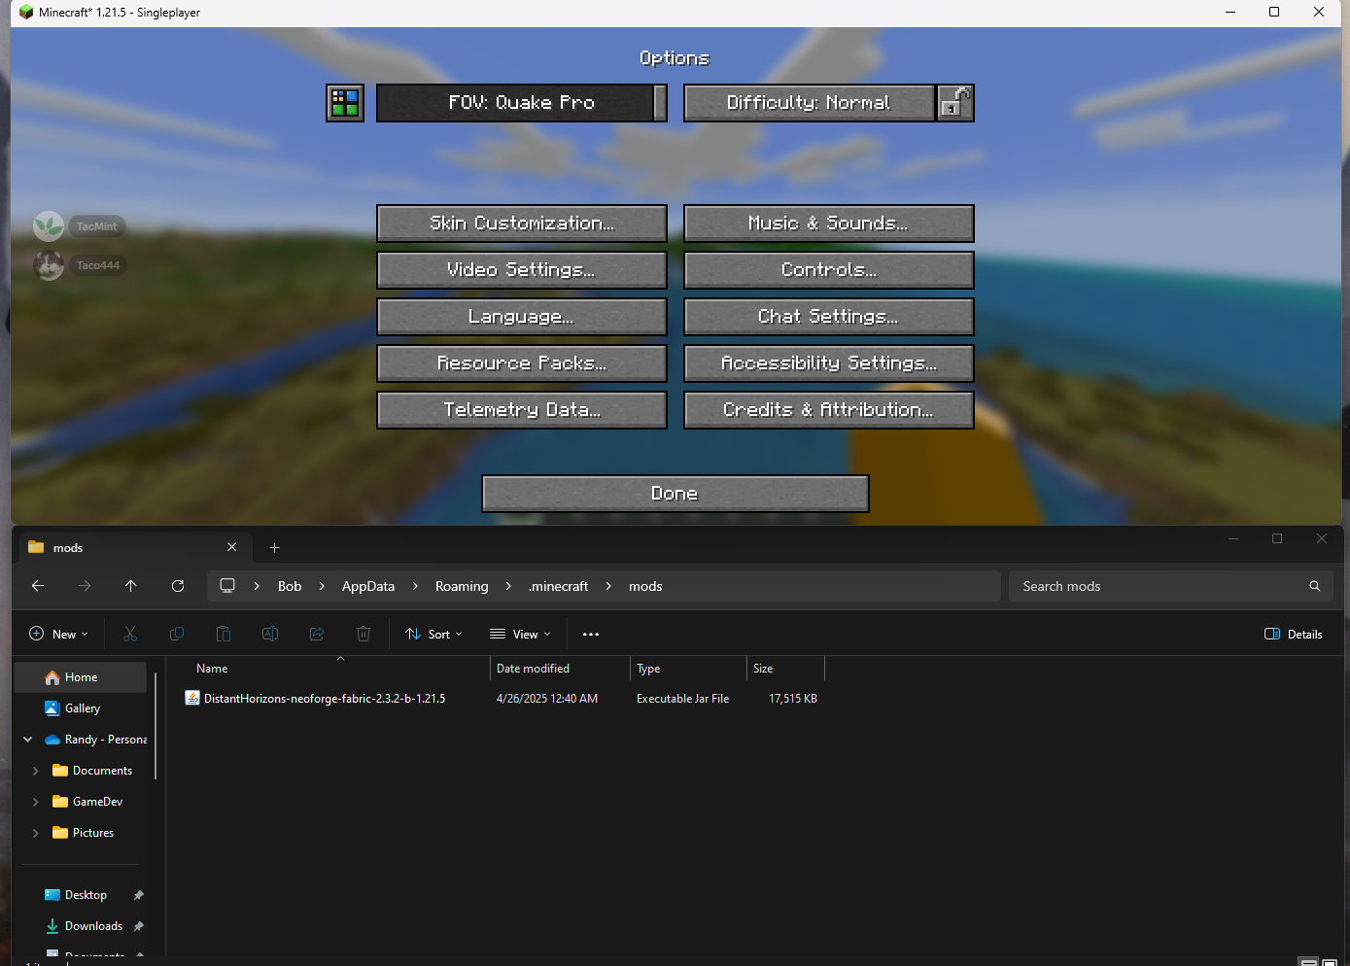
Task: Navigate to .minecraft in the breadcrumb
Action: pyautogui.click(x=559, y=586)
